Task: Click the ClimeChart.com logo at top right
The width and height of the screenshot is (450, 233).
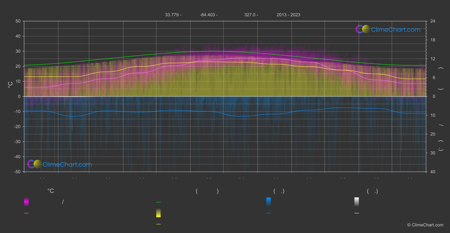Action: tap(388, 29)
